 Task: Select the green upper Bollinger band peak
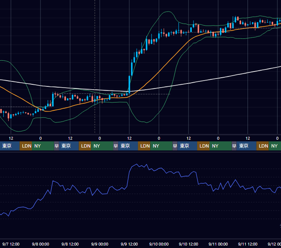pos(168,12)
